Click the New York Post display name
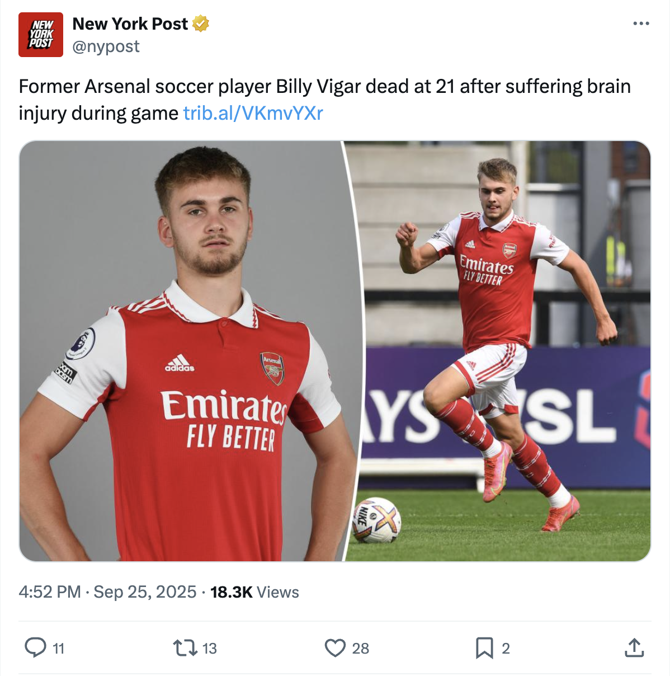This screenshot has height=676, width=670. click(130, 24)
